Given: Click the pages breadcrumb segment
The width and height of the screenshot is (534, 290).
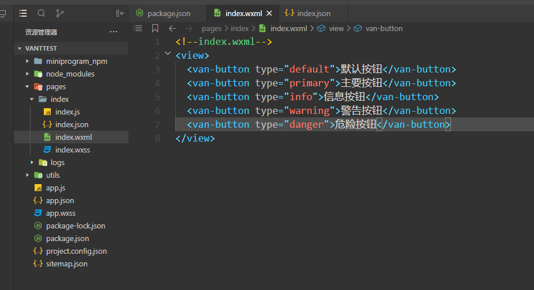Looking at the screenshot, I should point(212,29).
